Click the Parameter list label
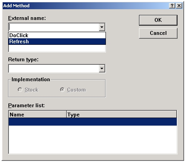Viewport: 186px width, 162px height. point(27,105)
